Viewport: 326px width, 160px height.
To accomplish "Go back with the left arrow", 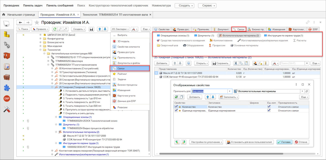I will pos(21,22).
